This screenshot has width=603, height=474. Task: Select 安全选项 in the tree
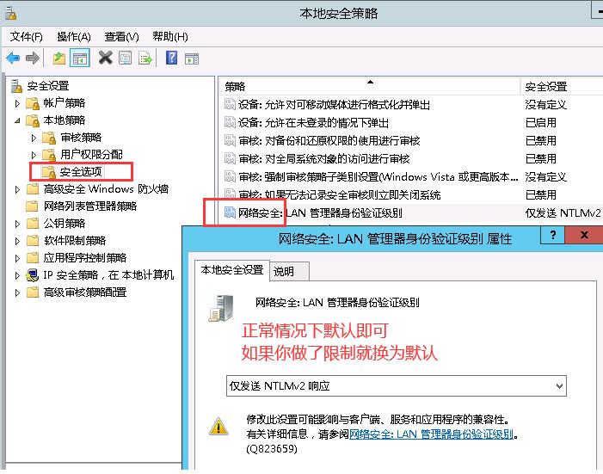[x=81, y=171]
